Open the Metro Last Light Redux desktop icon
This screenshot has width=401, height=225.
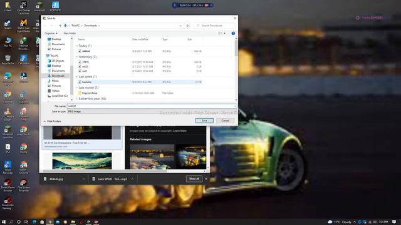coord(24,26)
